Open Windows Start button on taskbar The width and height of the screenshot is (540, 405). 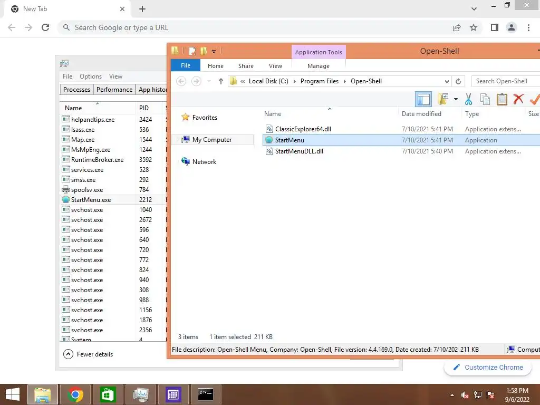(13, 394)
